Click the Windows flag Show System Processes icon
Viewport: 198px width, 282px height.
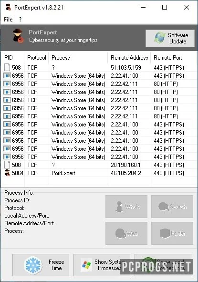tap(86, 265)
